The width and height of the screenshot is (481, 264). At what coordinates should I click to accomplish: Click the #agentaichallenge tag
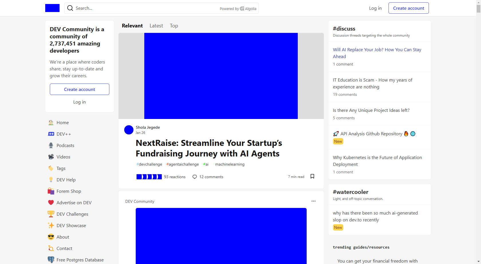tap(182, 164)
